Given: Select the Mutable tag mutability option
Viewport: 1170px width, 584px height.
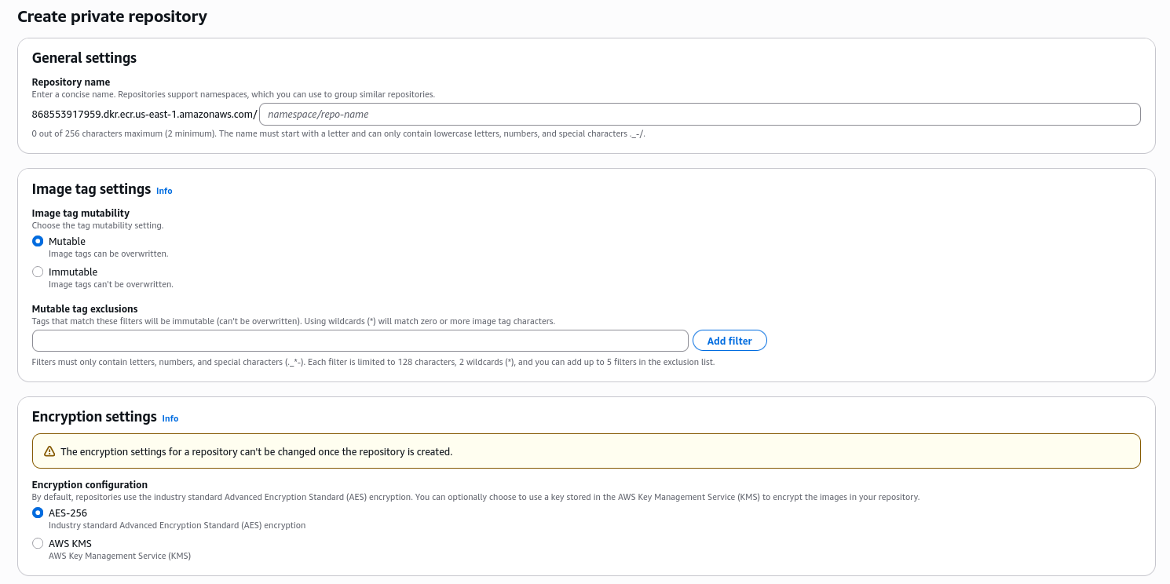Looking at the screenshot, I should pyautogui.click(x=37, y=241).
